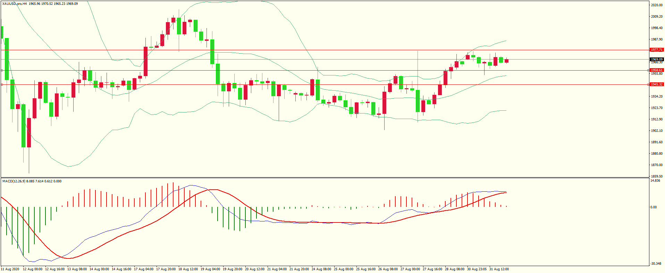Click the 1880.80 price scale value
665x273 pixels.
657,154
